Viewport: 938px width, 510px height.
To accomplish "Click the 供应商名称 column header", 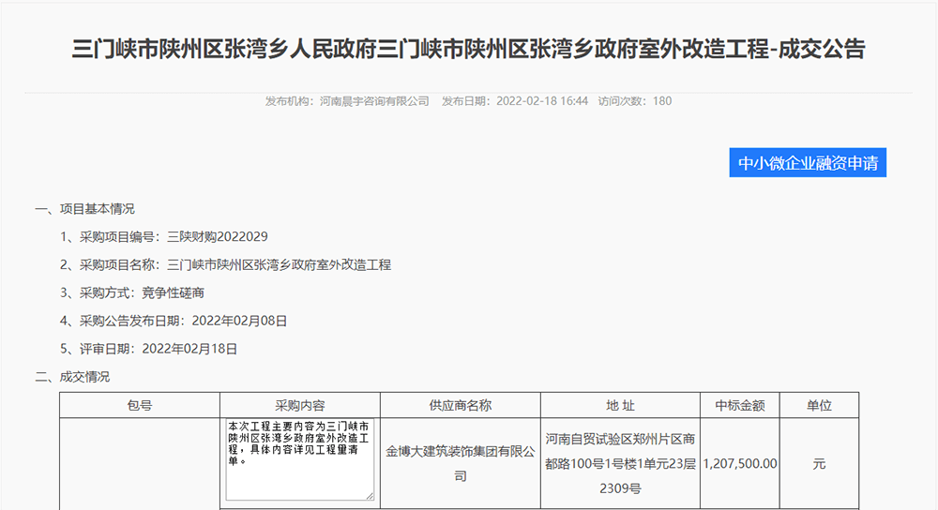I will [x=460, y=405].
